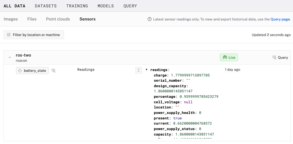Viewport: 293px width, 144px height.
Task: Click the Live status badge
Action: [229, 57]
